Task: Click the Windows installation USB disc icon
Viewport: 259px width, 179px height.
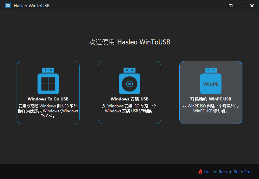Action: click(129, 81)
